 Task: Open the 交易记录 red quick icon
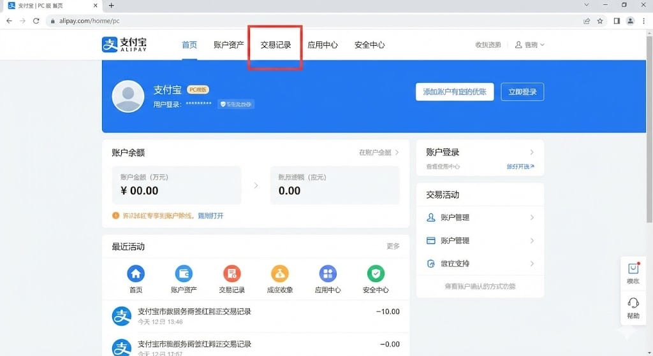pos(232,274)
